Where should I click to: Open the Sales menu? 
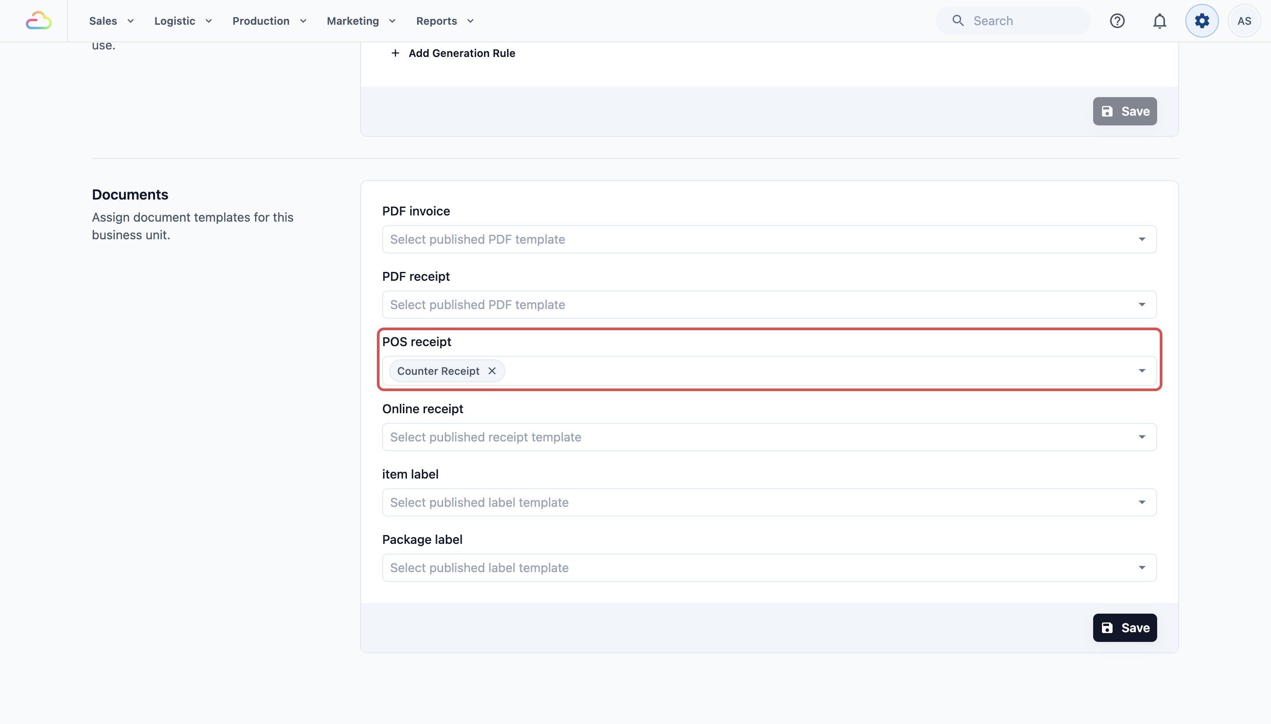coord(111,21)
